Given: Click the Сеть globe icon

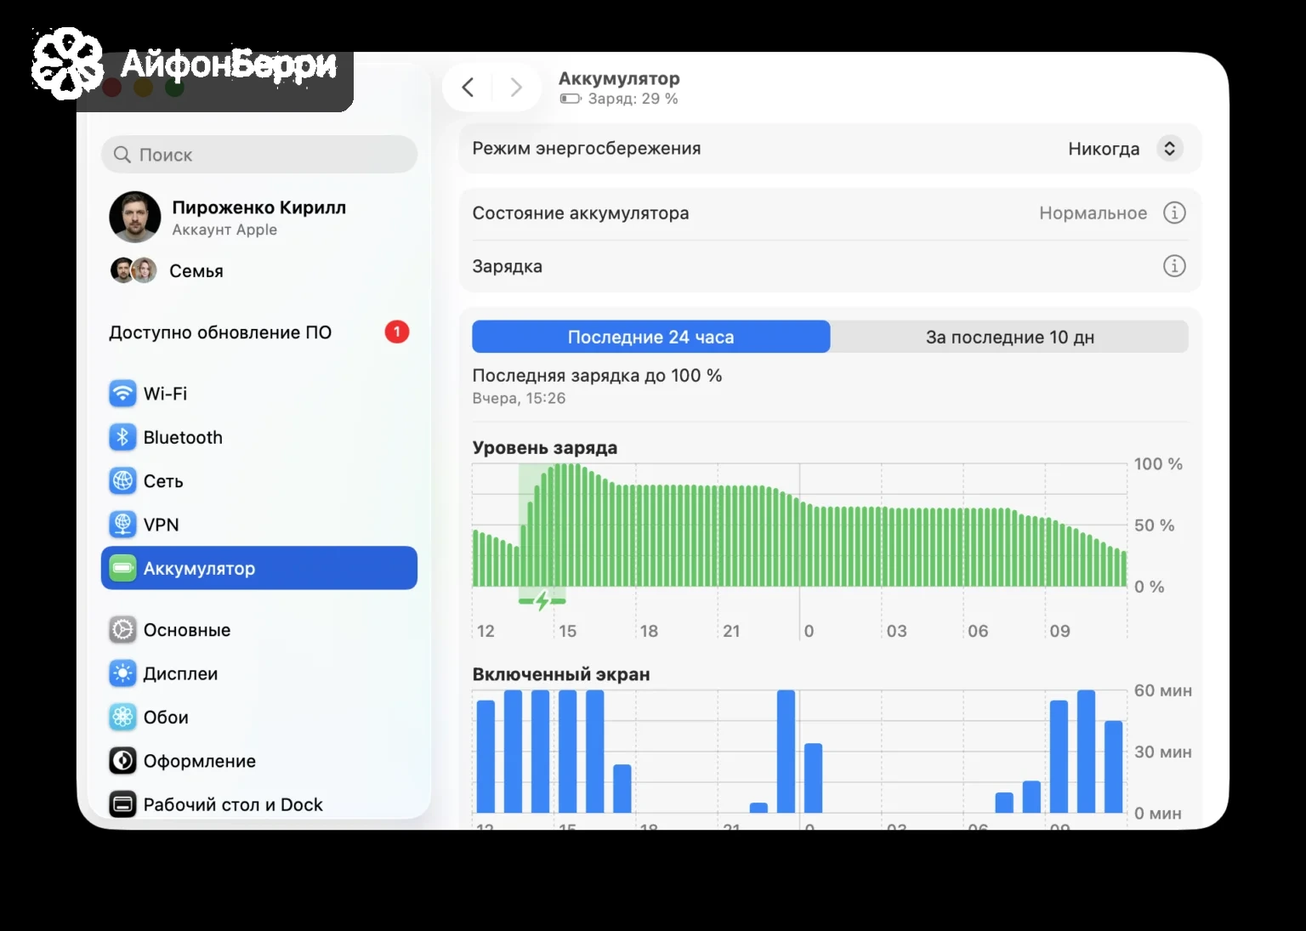Looking at the screenshot, I should coord(122,481).
